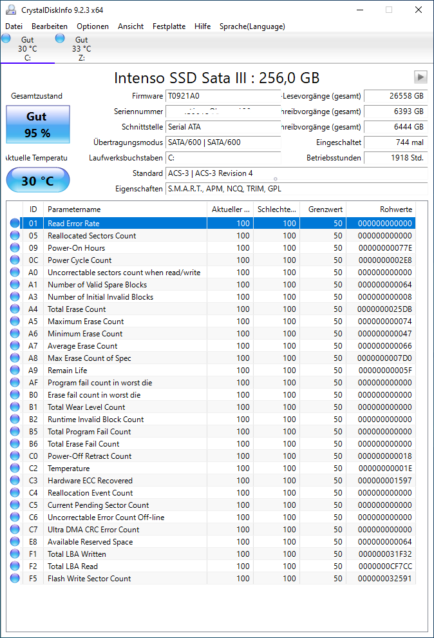Click raw value 0000000025DB

click(x=384, y=309)
